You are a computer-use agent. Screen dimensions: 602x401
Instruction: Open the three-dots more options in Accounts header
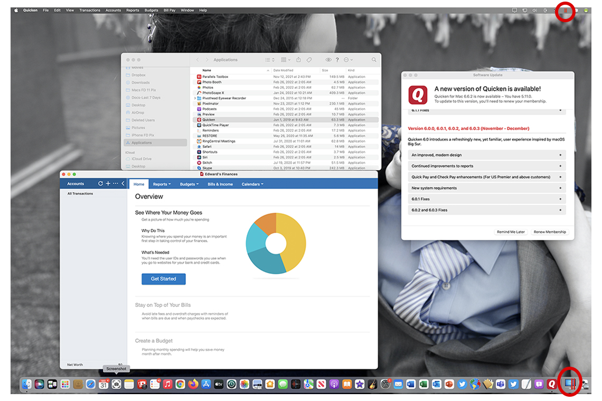(115, 184)
